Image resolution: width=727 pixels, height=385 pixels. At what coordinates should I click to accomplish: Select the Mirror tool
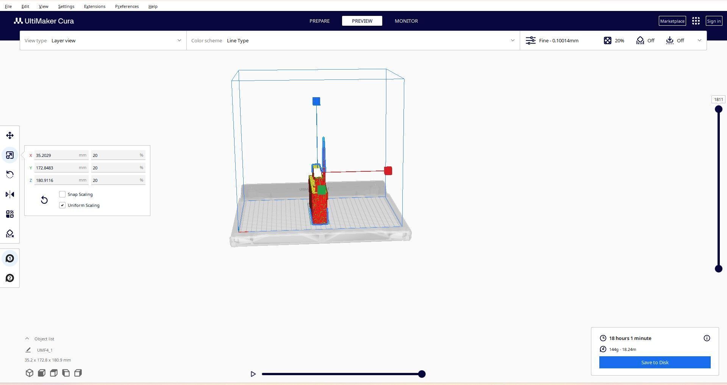click(10, 194)
